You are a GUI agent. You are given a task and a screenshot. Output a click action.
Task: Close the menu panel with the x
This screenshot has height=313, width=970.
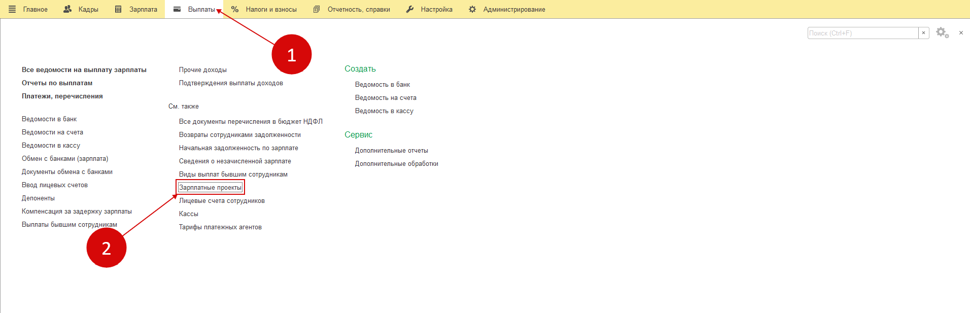tap(961, 33)
